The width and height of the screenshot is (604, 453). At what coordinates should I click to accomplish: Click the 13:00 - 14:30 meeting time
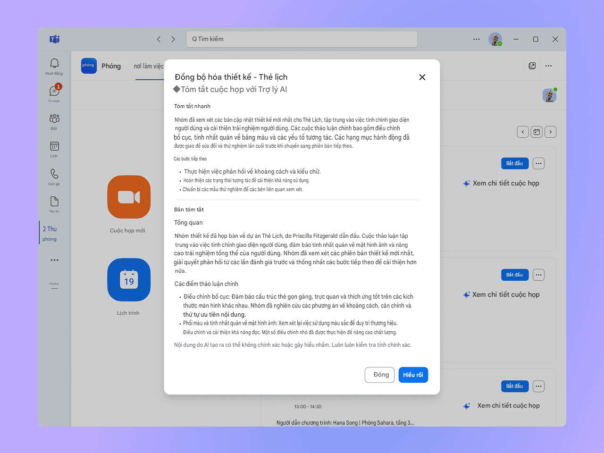[x=308, y=407]
